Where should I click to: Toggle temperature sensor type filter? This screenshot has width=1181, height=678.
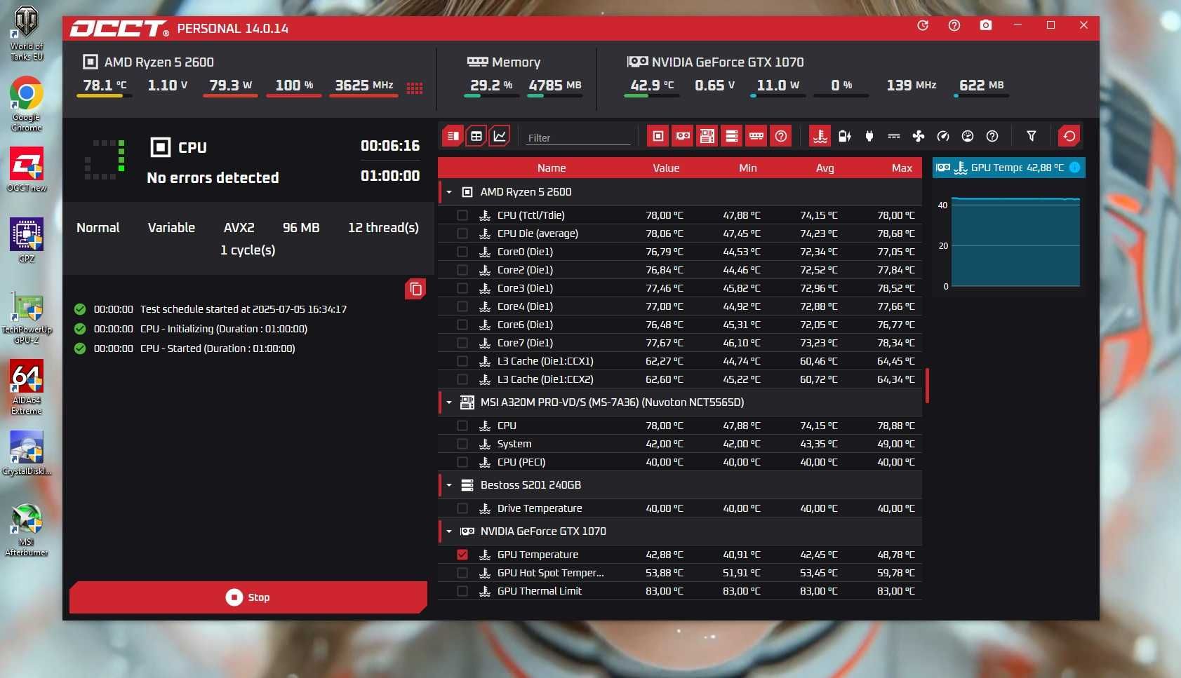point(820,136)
